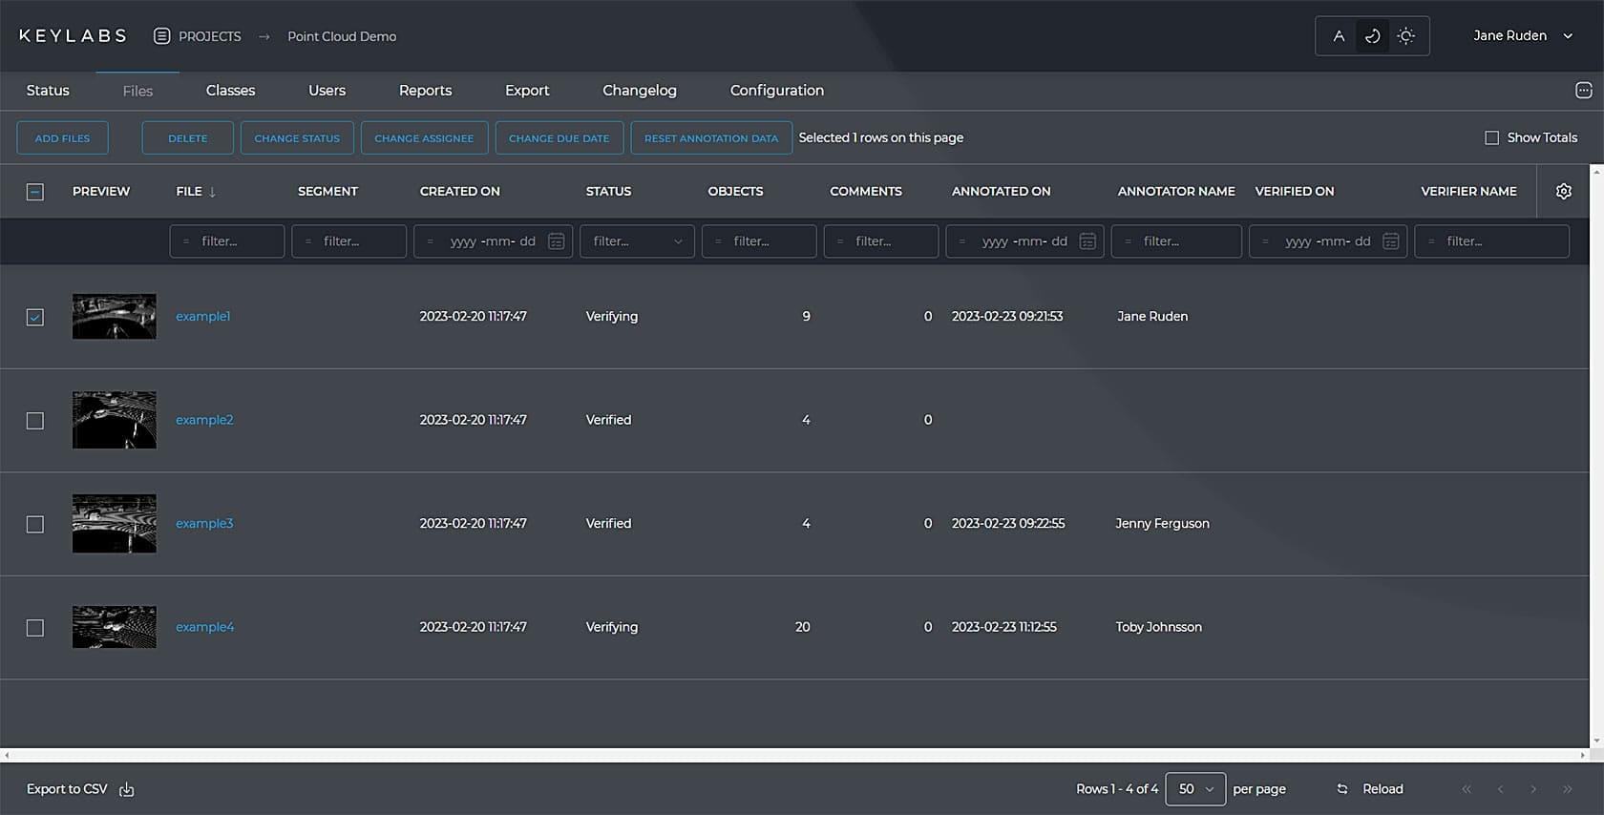Click the Keylabs logo
1604x815 pixels.
[73, 36]
